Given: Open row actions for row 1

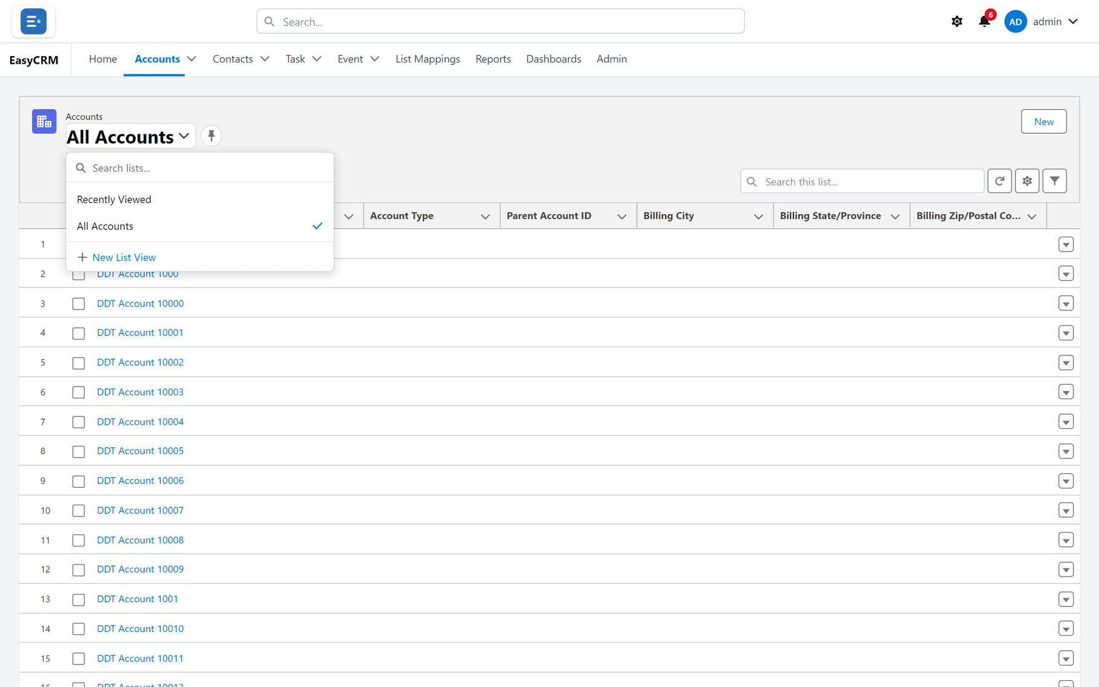Looking at the screenshot, I should pos(1066,244).
